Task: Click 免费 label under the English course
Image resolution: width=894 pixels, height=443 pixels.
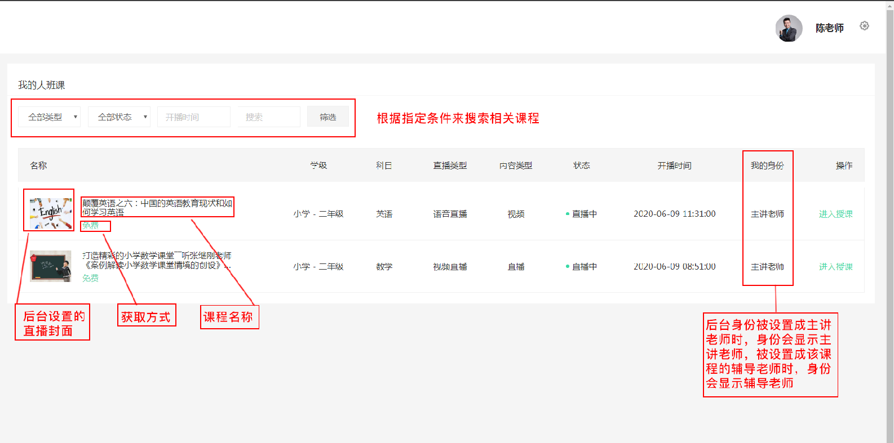Action: 91,226
